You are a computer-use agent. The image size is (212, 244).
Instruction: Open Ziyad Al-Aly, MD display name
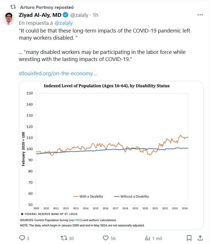pos(40,15)
